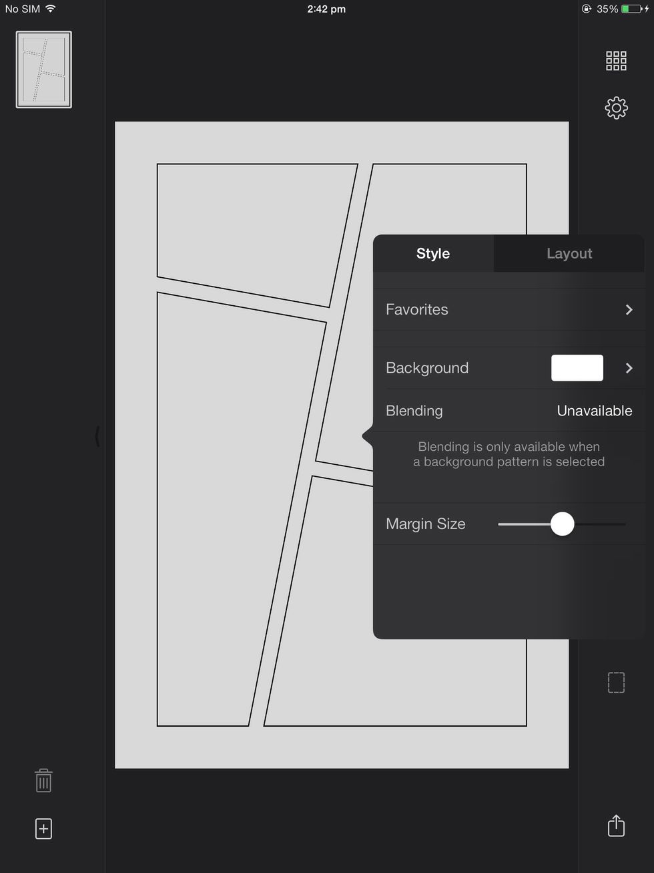Screen dimensions: 654x873
Task: Open the Favorites row
Action: (x=509, y=309)
